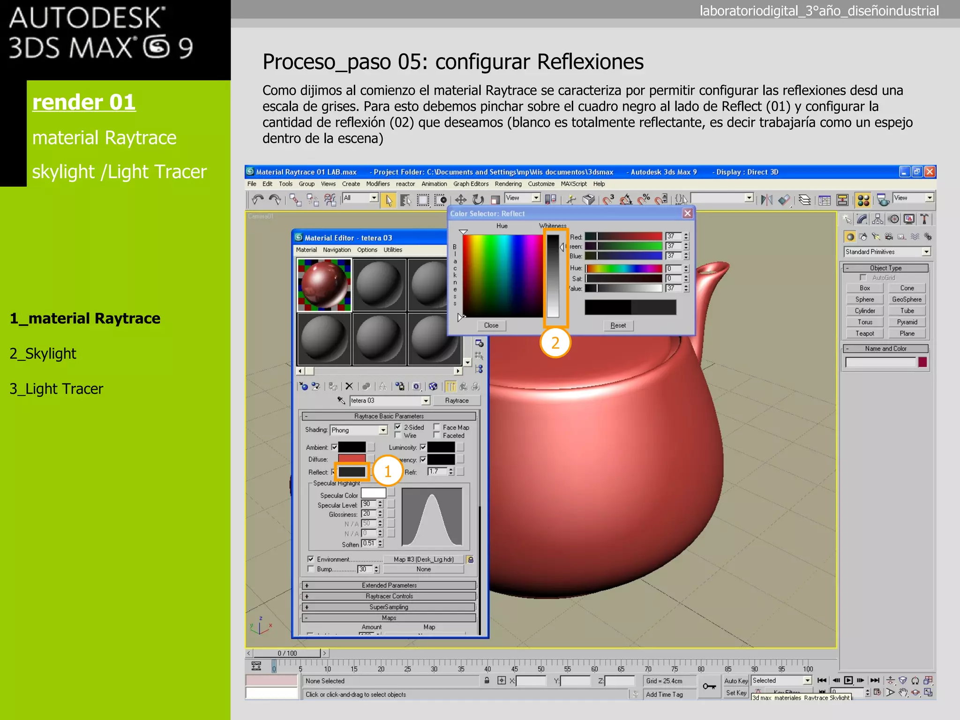Click Close in the Color Selector
Screen dimensions: 960x720
491,325
